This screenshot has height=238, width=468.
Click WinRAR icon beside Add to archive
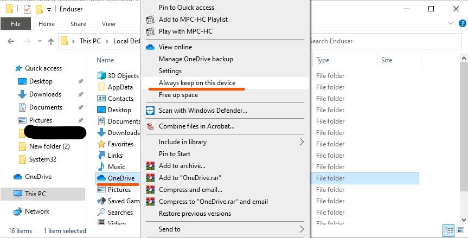(x=150, y=166)
